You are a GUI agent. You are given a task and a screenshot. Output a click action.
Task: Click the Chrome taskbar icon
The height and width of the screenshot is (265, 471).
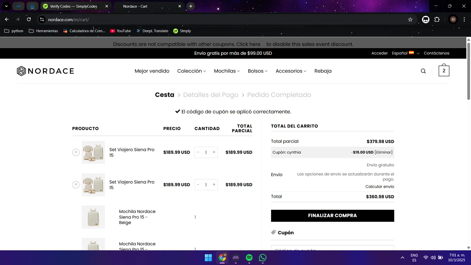pos(222,258)
